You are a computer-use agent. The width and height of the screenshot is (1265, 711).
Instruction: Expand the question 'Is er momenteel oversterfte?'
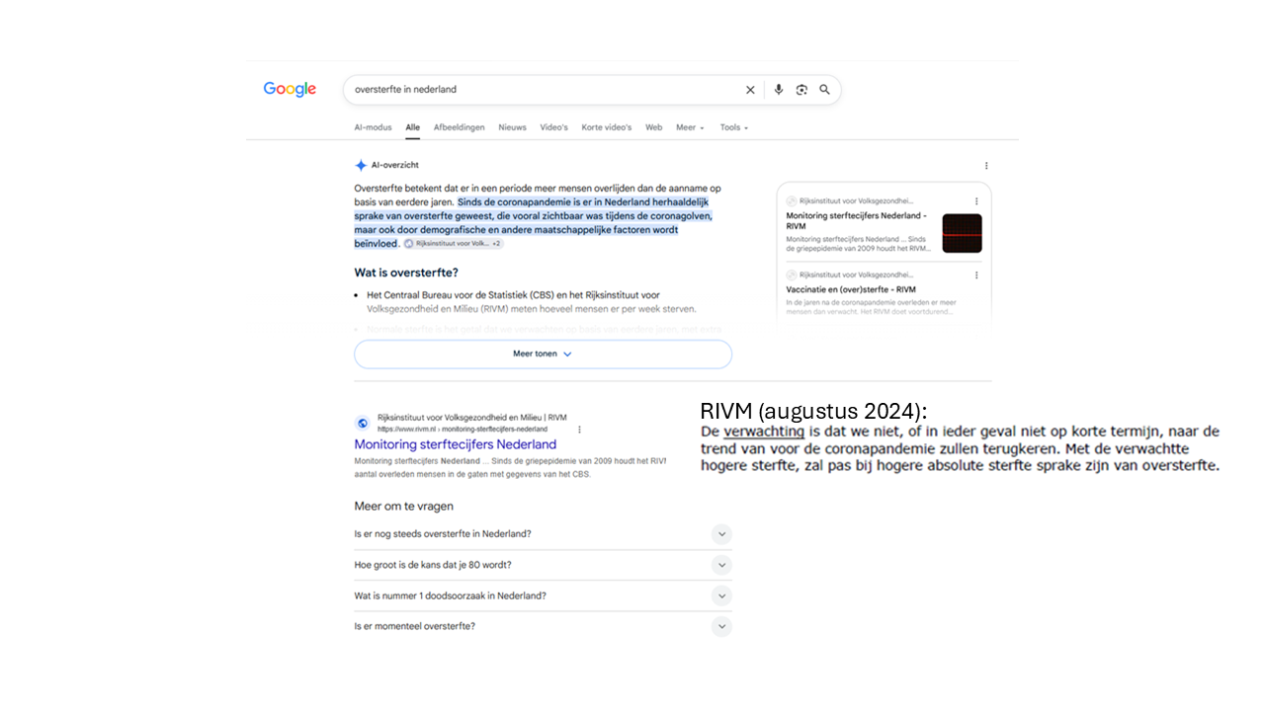tap(543, 626)
